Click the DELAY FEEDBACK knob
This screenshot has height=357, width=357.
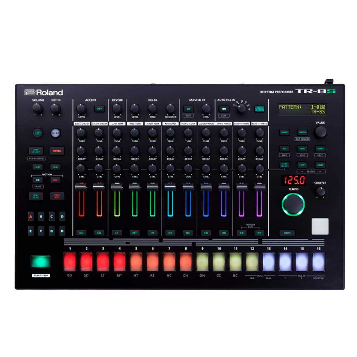click(170, 109)
